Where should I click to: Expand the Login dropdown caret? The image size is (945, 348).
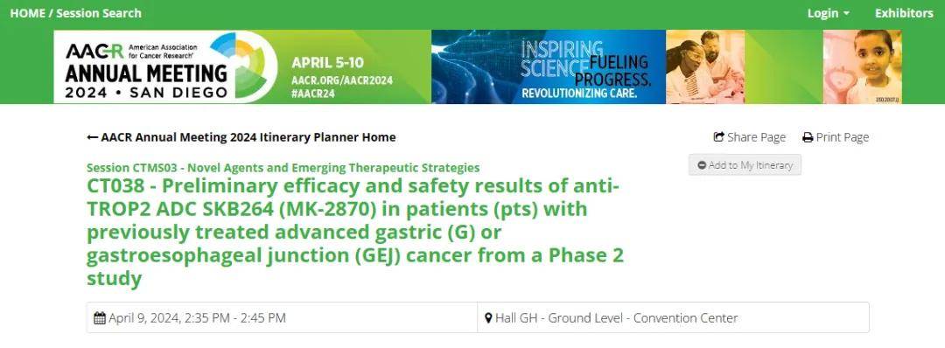(x=846, y=14)
